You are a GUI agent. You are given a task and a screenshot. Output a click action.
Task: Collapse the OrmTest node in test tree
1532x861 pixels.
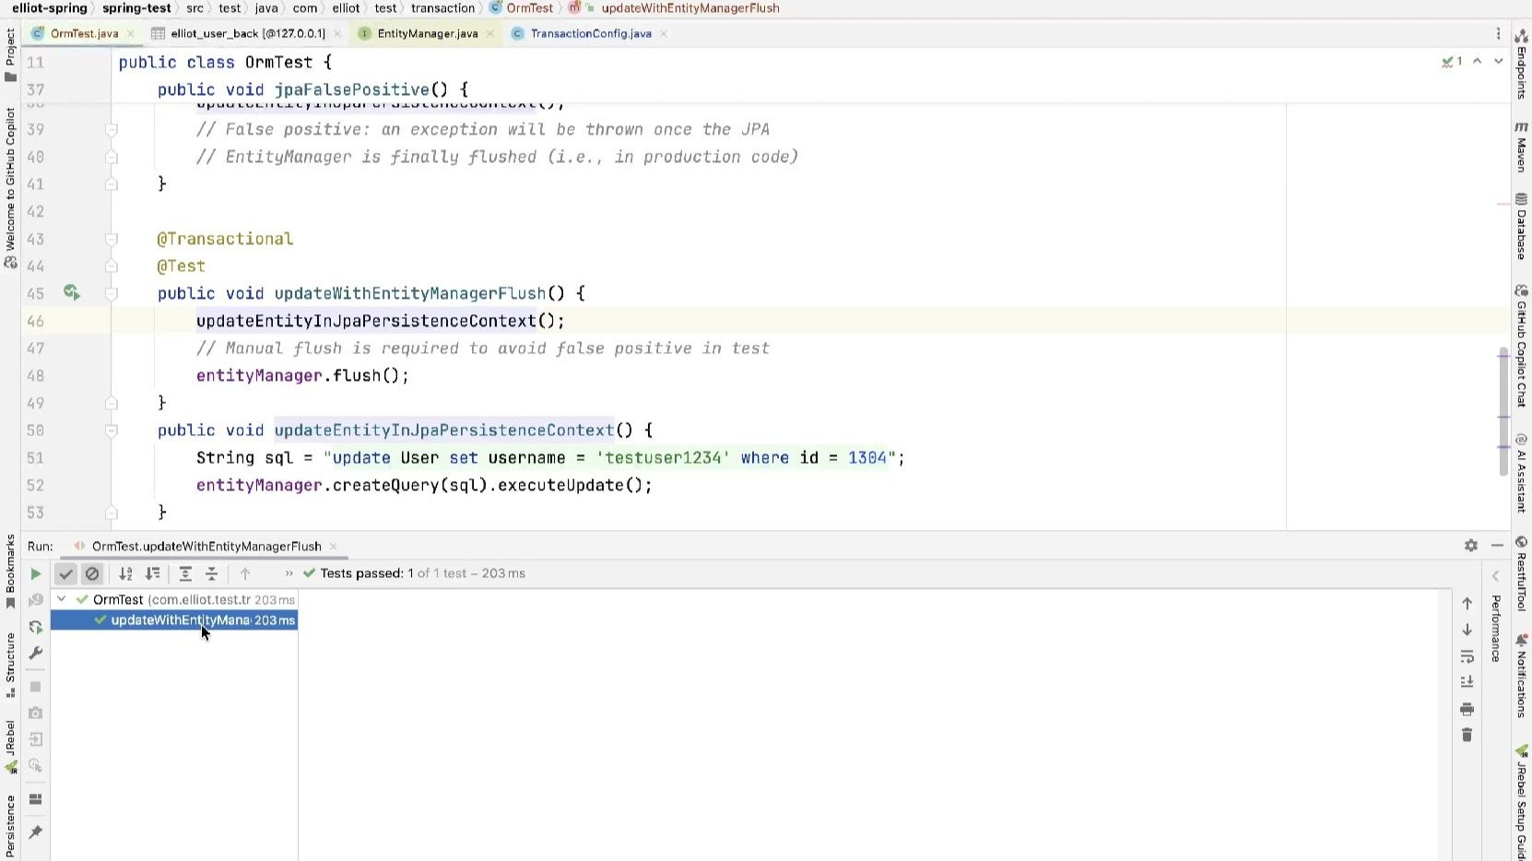(x=61, y=599)
